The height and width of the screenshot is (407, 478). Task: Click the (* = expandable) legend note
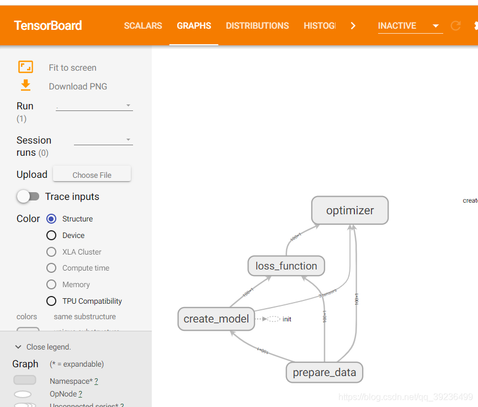click(x=77, y=364)
